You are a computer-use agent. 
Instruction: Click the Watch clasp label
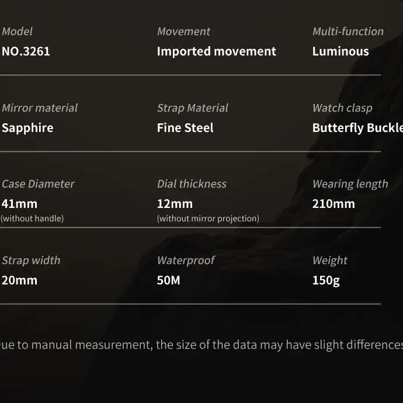click(342, 108)
